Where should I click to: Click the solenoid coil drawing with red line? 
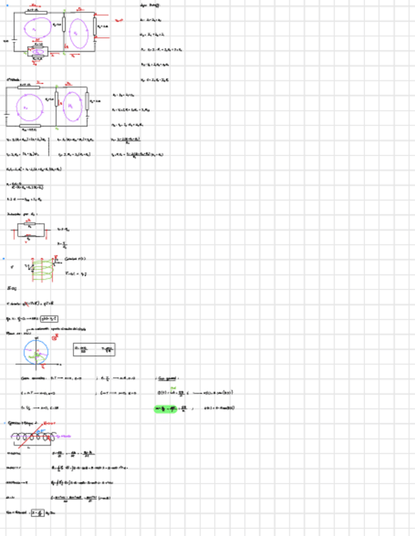click(34, 437)
